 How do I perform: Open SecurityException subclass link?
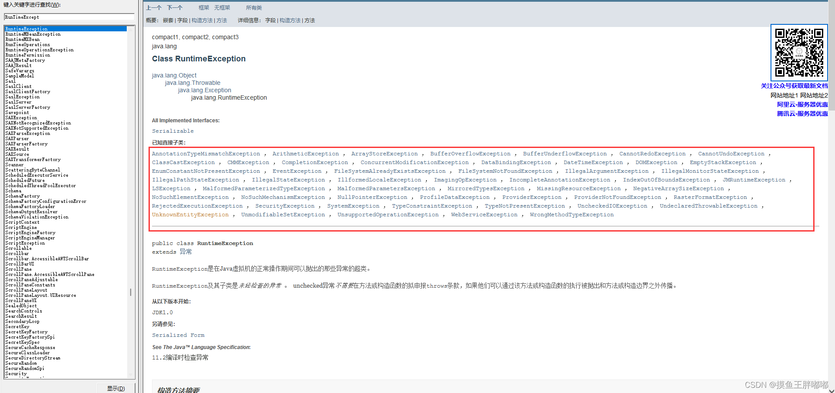pos(285,206)
